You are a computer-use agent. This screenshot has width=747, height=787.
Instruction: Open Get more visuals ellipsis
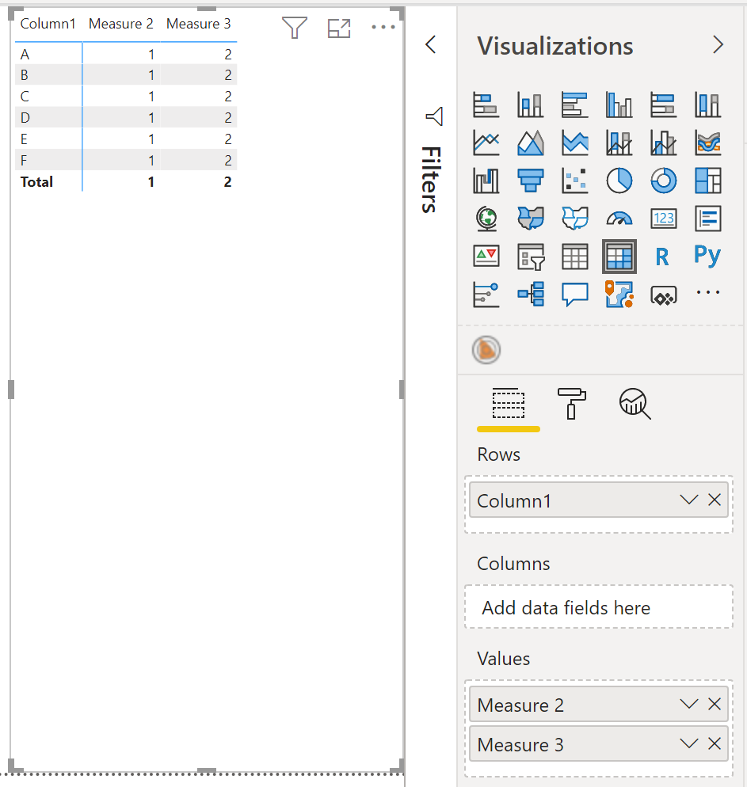coord(708,292)
